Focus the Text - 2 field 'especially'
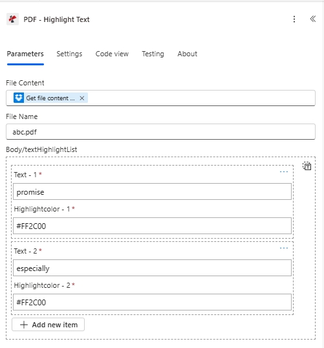 pyautogui.click(x=152, y=268)
